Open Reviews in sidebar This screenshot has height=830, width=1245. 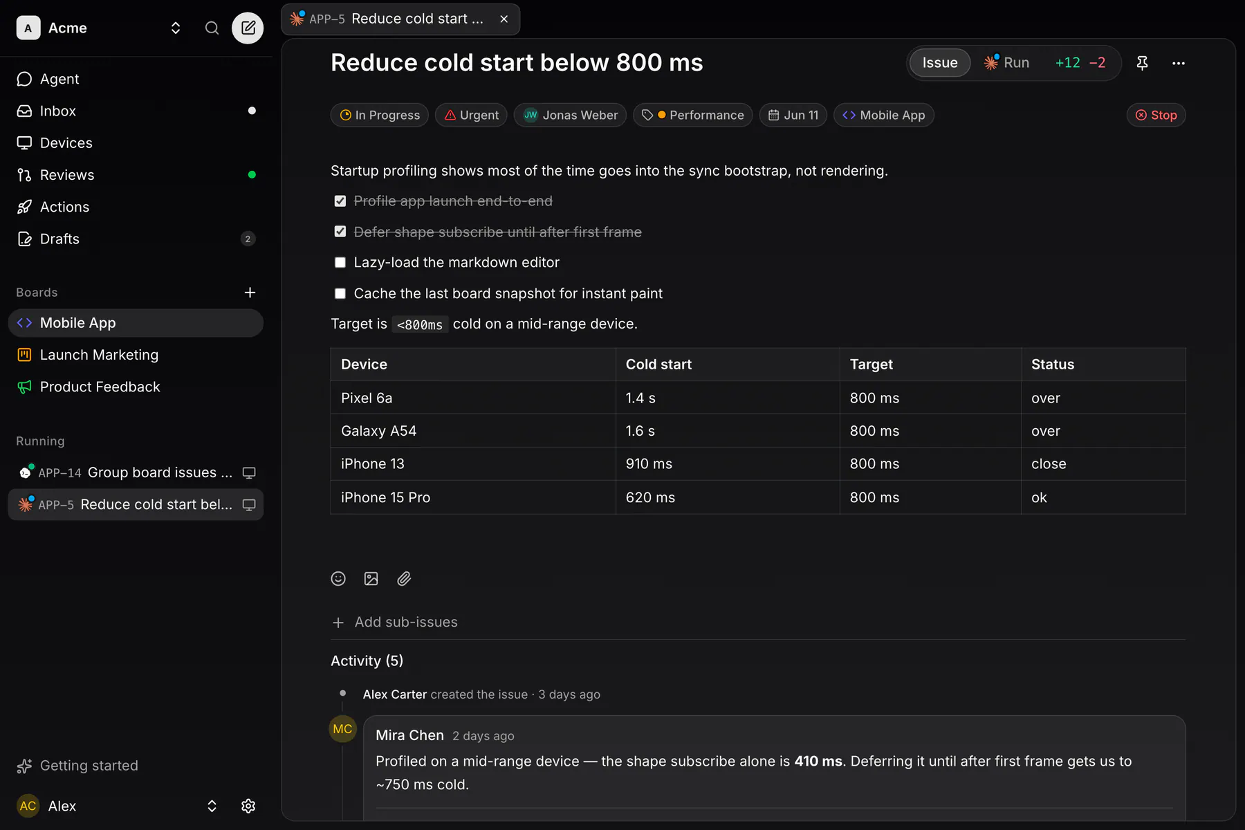(136, 175)
